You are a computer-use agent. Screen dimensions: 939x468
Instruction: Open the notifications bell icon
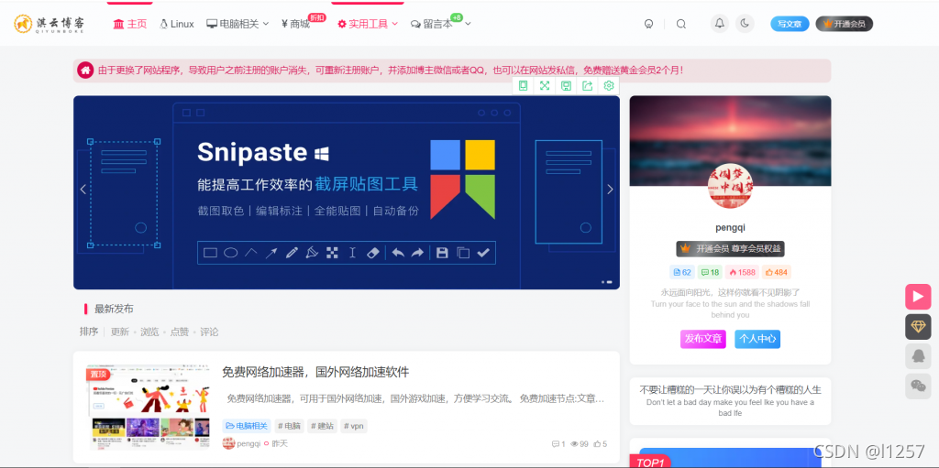point(720,23)
